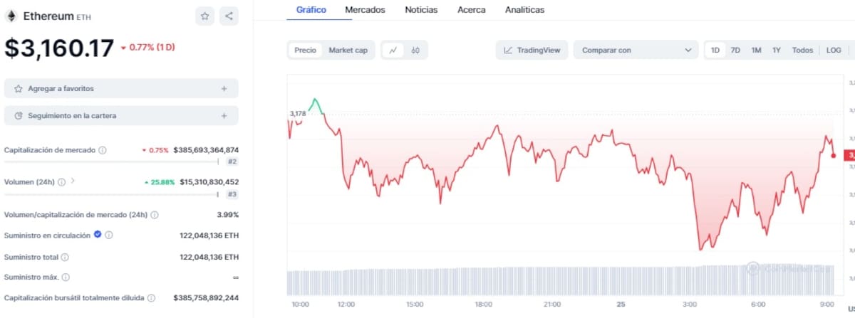The image size is (855, 318).
Task: Click Agregar a favoritos button
Action: pyautogui.click(x=121, y=88)
